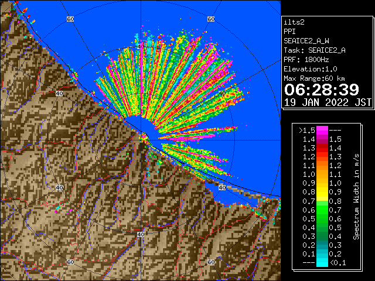Click the '40' range label directly north of the radar
The height and width of the screenshot is (281, 375).
click(x=141, y=47)
